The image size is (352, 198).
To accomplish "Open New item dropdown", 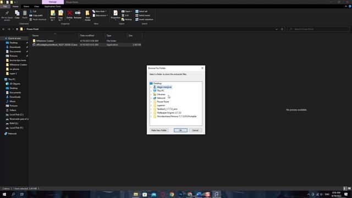I will (100, 11).
